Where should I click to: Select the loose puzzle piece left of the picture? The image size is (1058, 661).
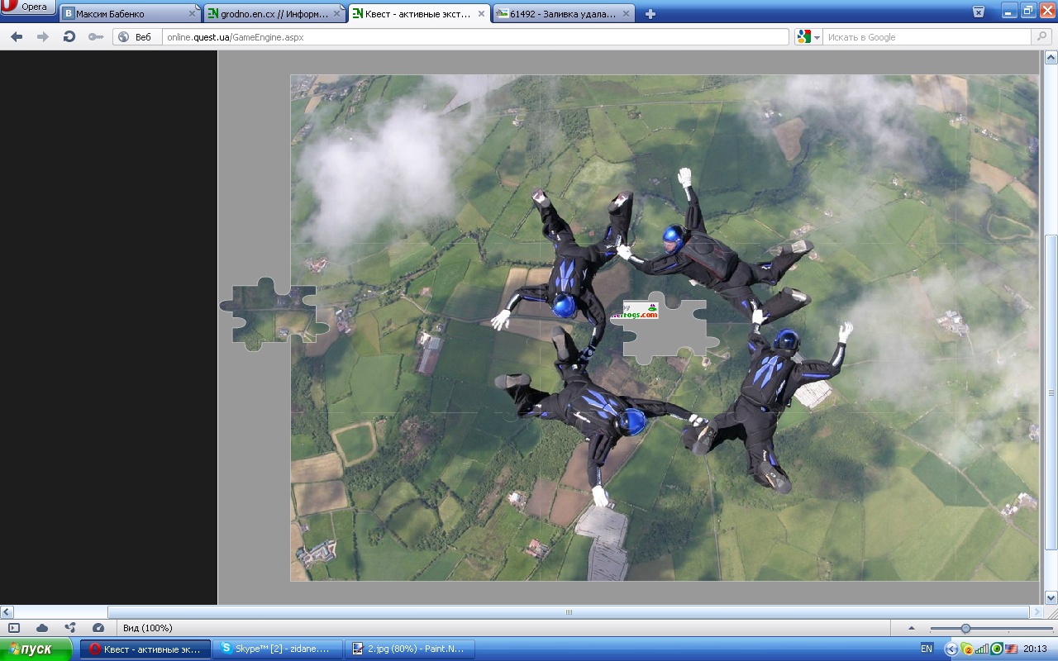coord(274,312)
